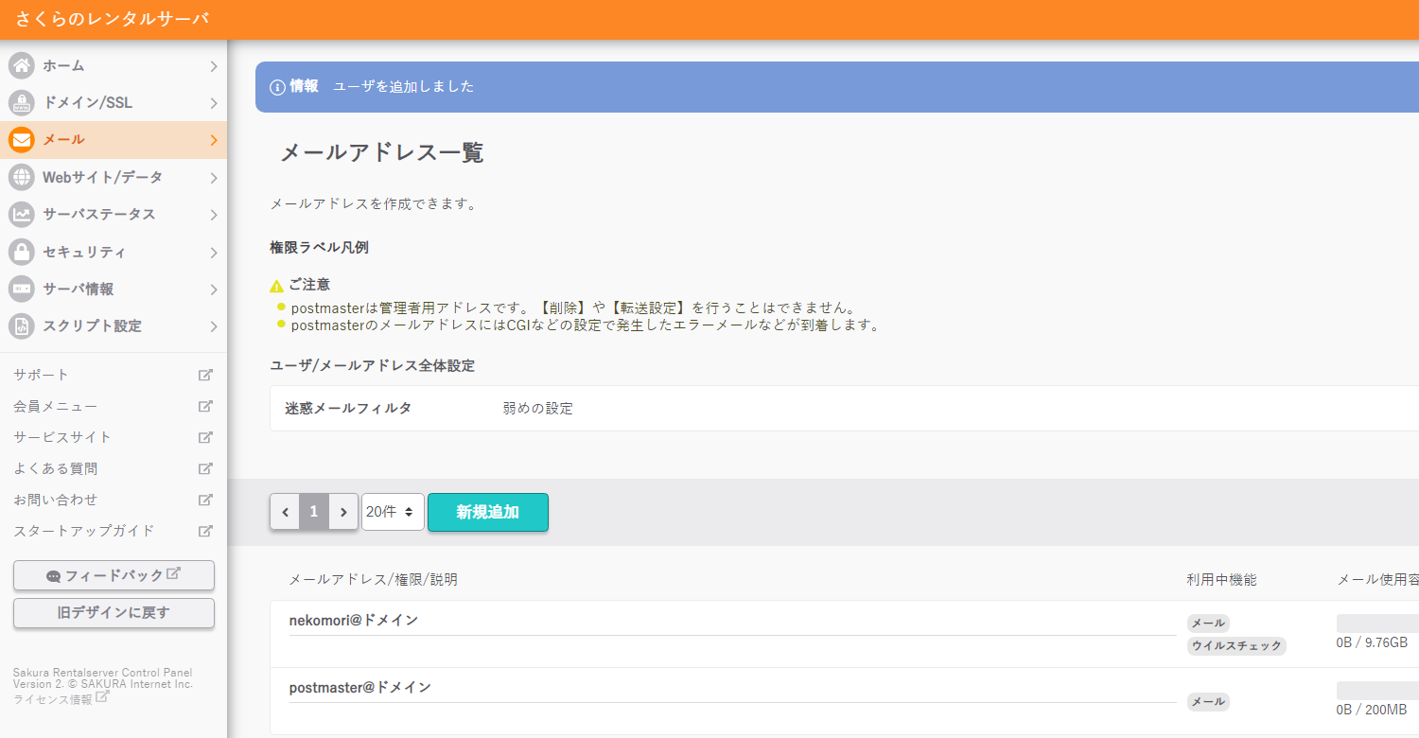The width and height of the screenshot is (1419, 738).
Task: Click the nekomori@ドメイン address row
Action: [353, 621]
